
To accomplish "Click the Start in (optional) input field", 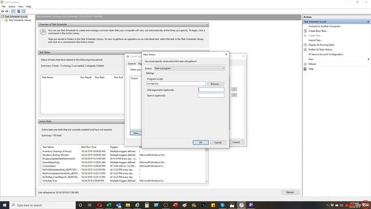I will (x=211, y=95).
